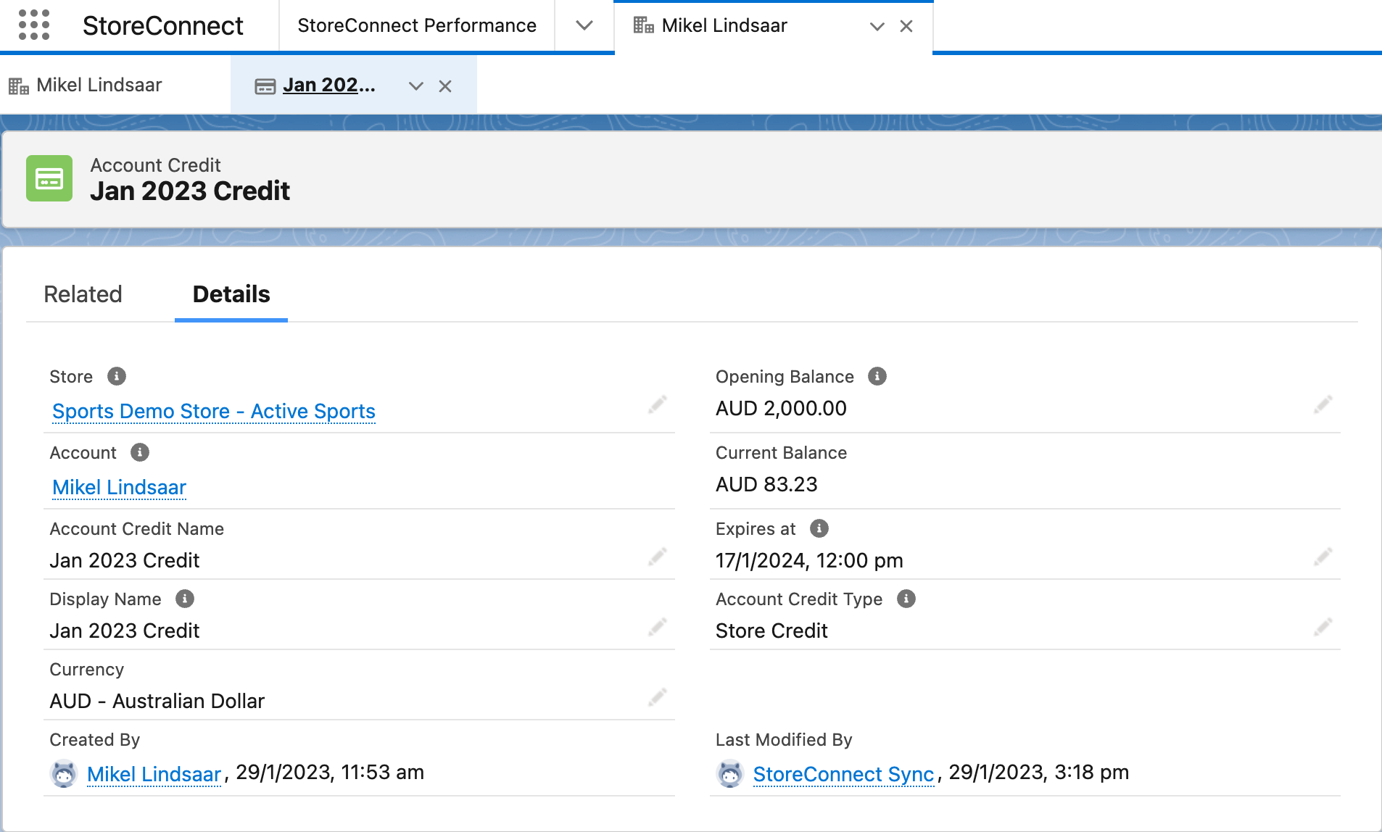
Task: View the Account Credit Type info icon
Action: tap(906, 599)
